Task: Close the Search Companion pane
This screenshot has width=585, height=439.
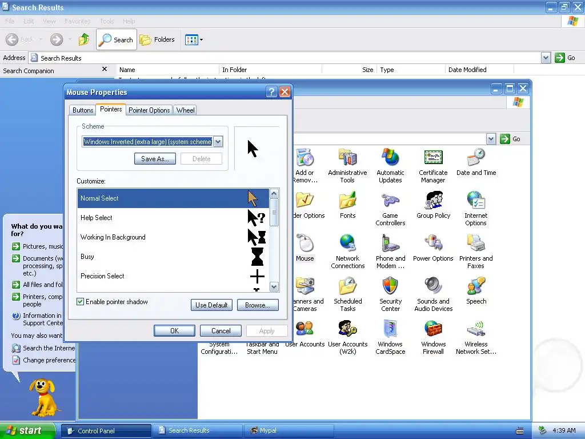Action: (105, 69)
